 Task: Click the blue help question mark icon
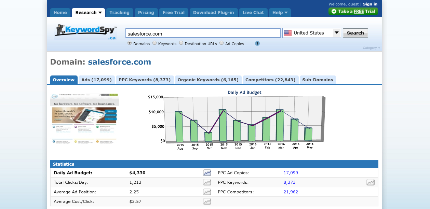pos(257,43)
